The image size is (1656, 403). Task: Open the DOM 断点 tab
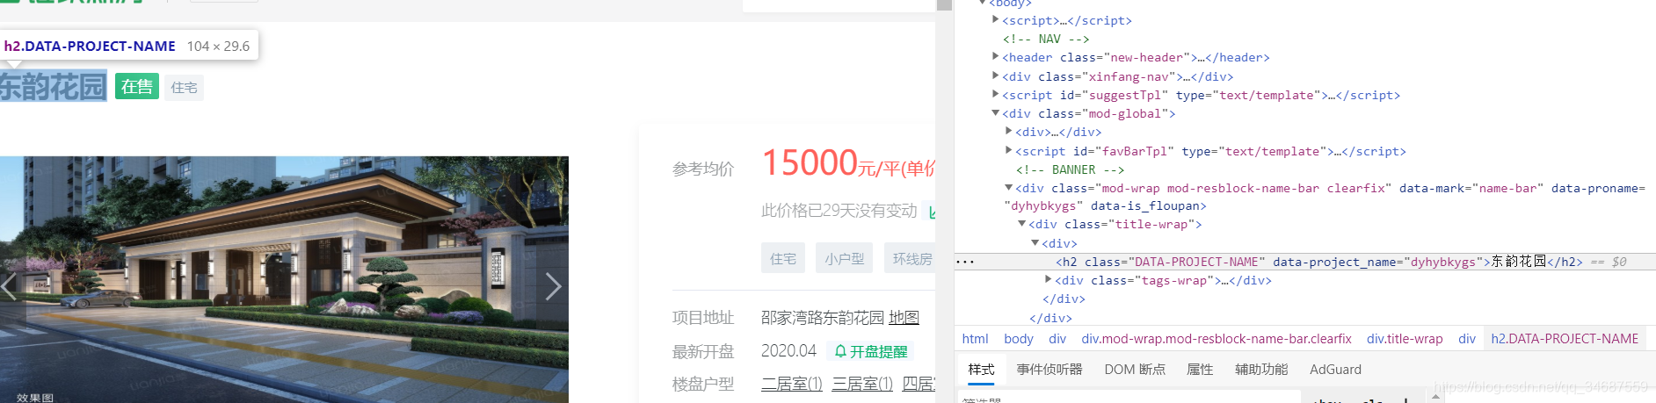click(1135, 370)
